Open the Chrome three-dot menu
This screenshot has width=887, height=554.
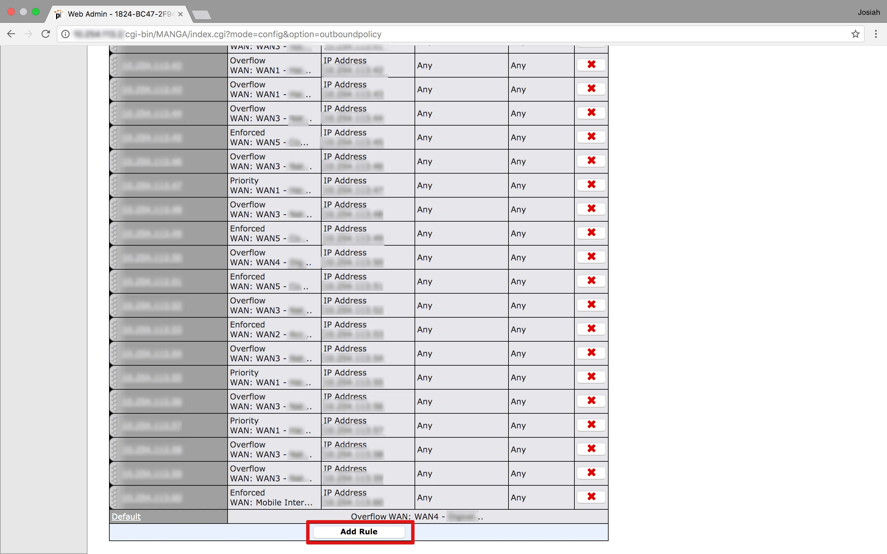[876, 34]
